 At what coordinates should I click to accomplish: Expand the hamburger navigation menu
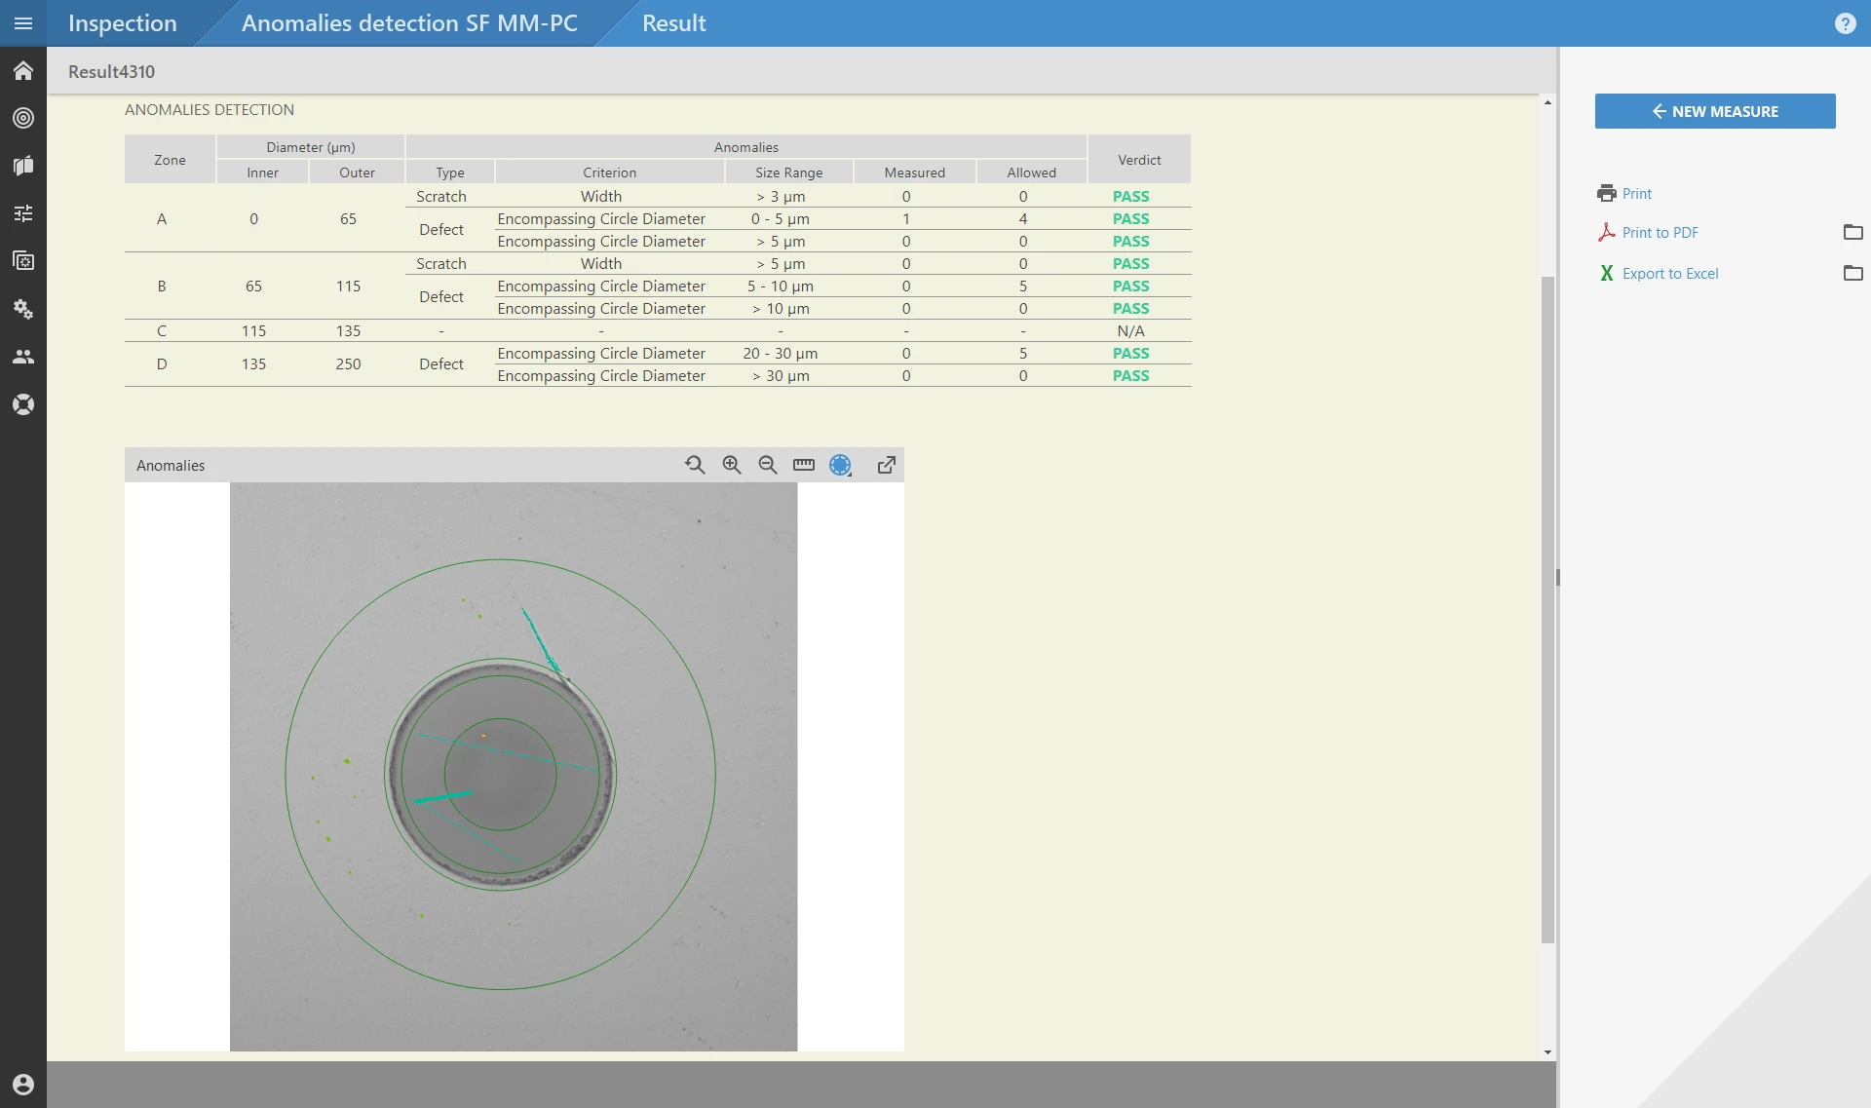[23, 22]
